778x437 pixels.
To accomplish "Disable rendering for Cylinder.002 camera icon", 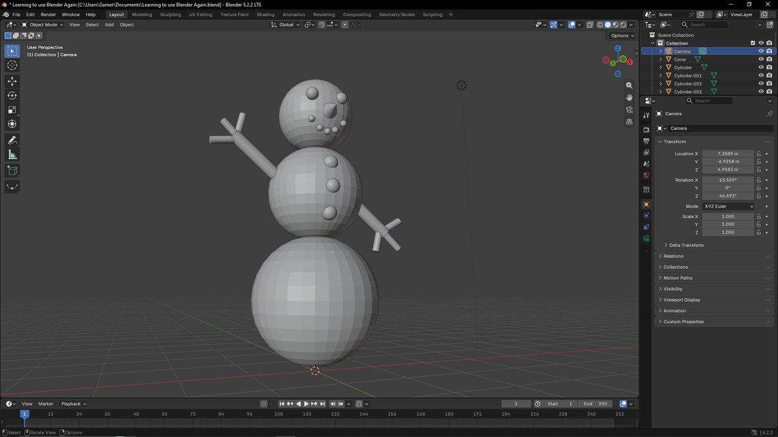I will 769,84.
